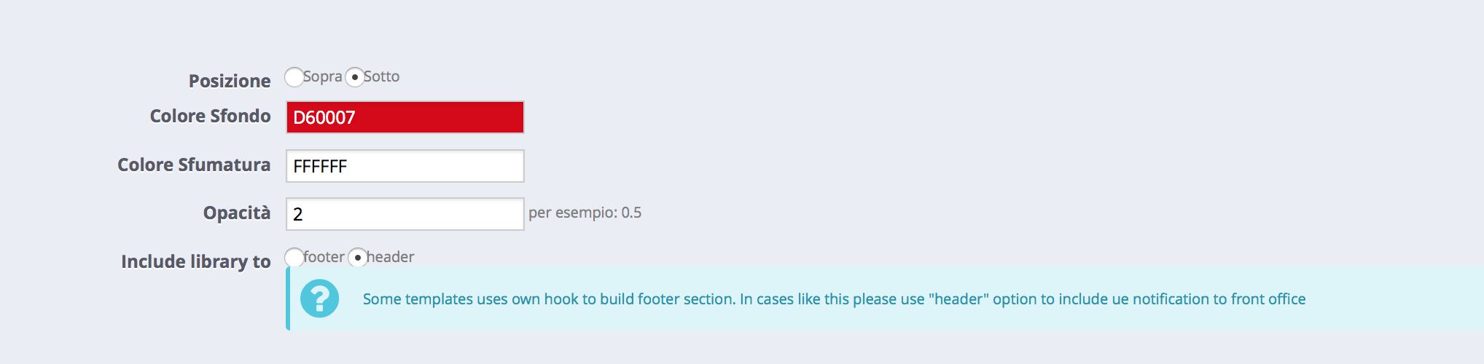Click the Opacità field label
Viewport: 1484px width, 364px height.
click(x=237, y=213)
